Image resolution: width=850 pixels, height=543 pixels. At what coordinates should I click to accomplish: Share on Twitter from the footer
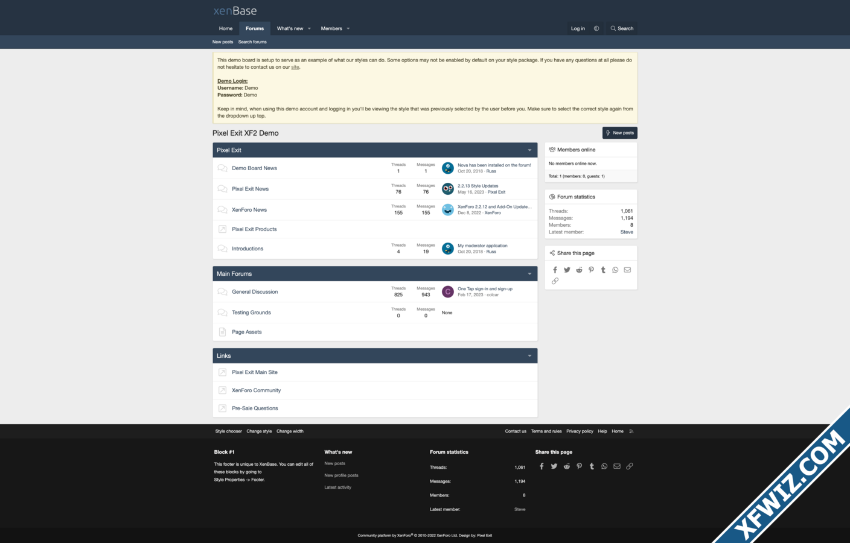click(x=554, y=466)
